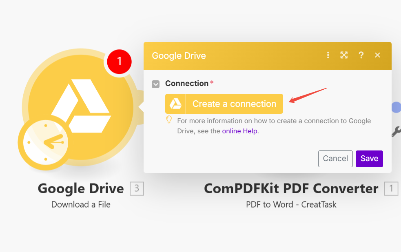Screen dimensions: 401x252
Task: Open the online Help link
Action: pos(239,131)
